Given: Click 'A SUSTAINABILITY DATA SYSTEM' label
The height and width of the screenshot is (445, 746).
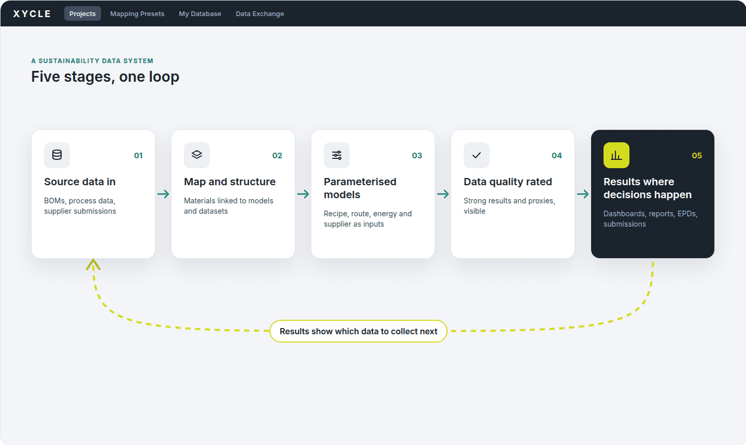Looking at the screenshot, I should pos(92,61).
